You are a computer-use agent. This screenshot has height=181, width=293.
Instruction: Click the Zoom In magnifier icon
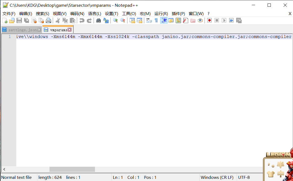coord(116,20)
